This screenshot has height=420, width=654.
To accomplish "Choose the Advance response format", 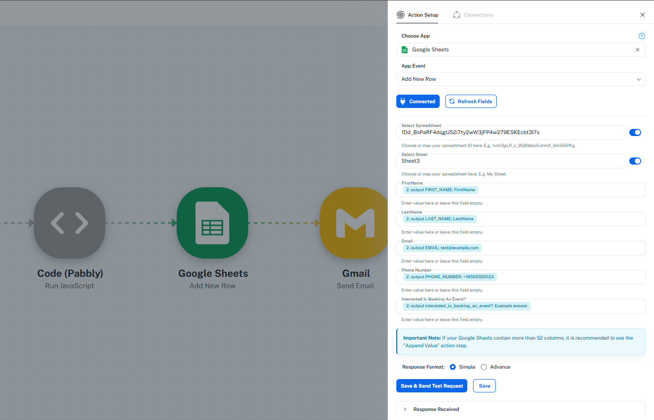I will click(x=483, y=367).
